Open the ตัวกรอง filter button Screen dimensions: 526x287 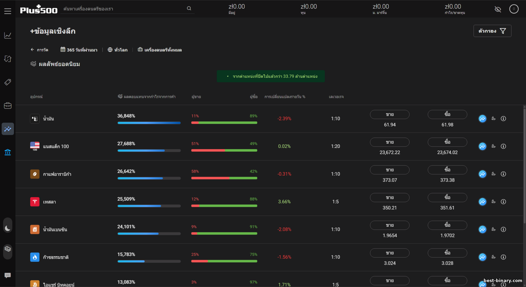[492, 31]
